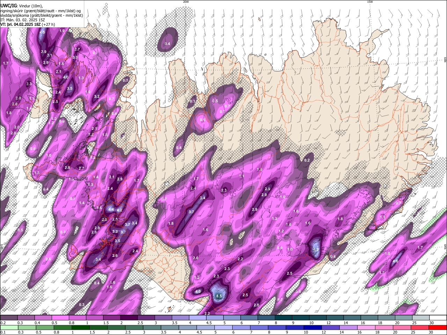Select the darkest green 1–1.5 swatch in lower legend
The height and width of the screenshot is (335, 447).
coord(80,327)
